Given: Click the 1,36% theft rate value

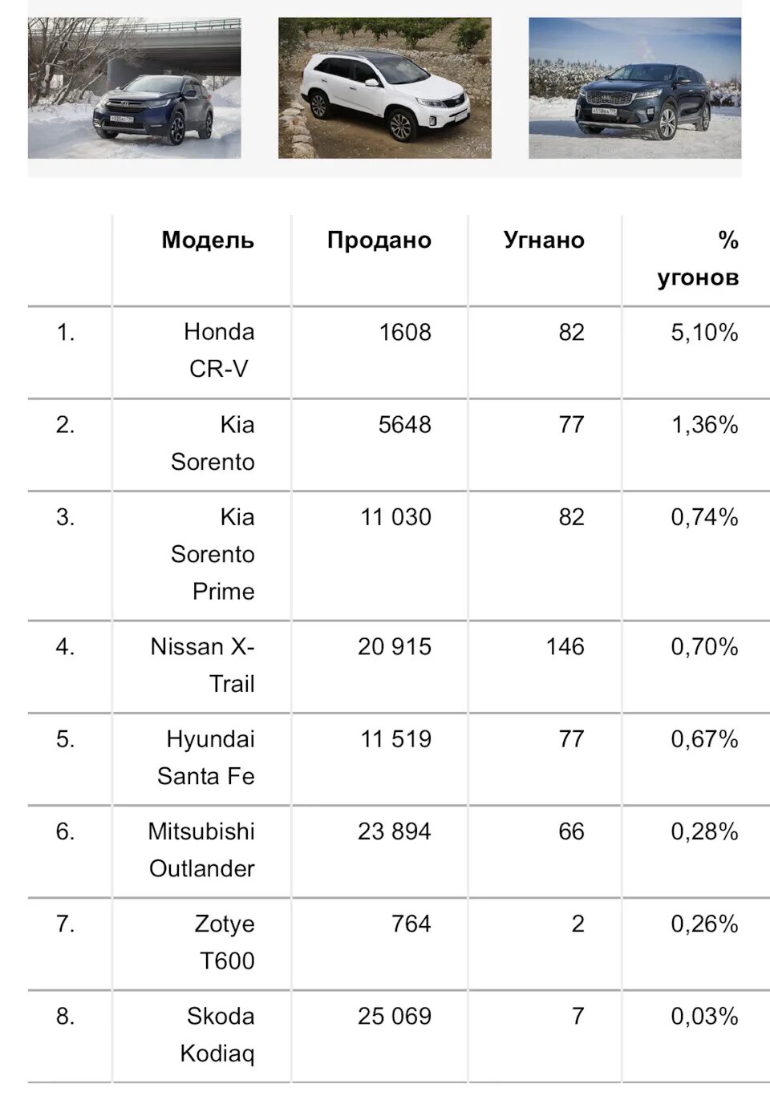Looking at the screenshot, I should 704,425.
